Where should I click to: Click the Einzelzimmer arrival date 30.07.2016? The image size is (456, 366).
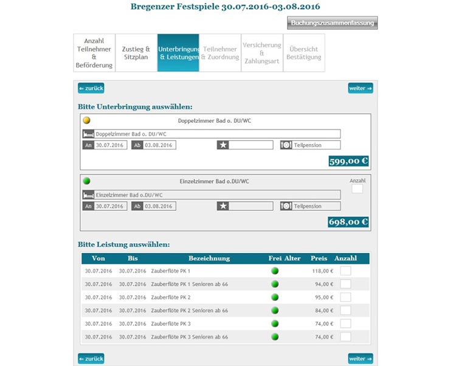pos(111,206)
